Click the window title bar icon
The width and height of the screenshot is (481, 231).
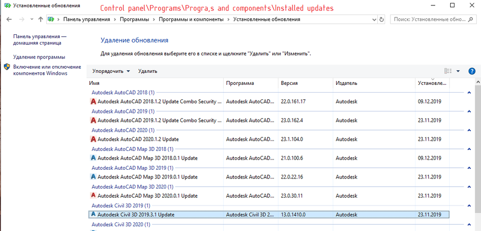tap(8, 5)
